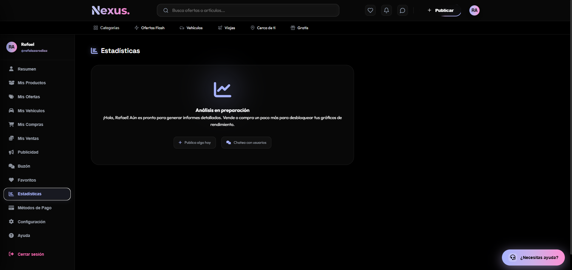Open Configuración settings
The height and width of the screenshot is (270, 572).
[37, 222]
